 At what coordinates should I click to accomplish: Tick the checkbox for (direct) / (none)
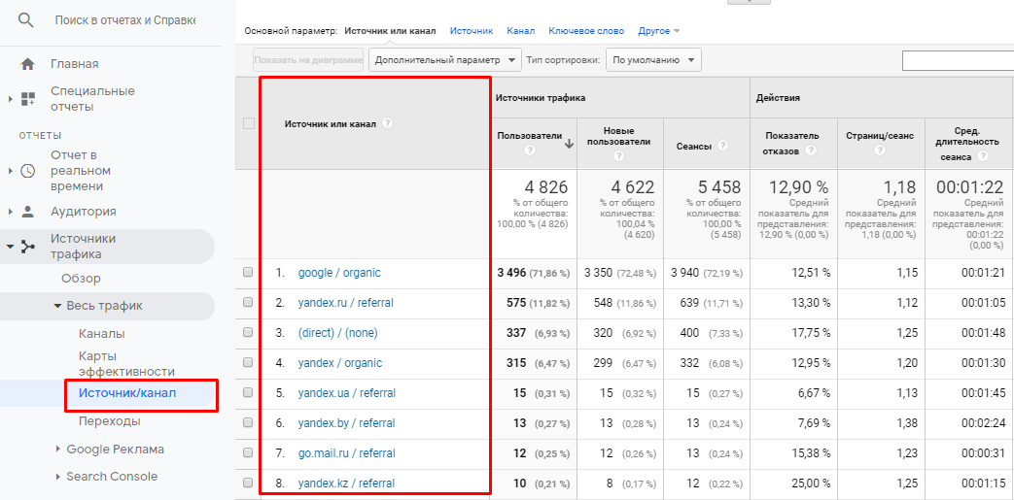(x=248, y=333)
